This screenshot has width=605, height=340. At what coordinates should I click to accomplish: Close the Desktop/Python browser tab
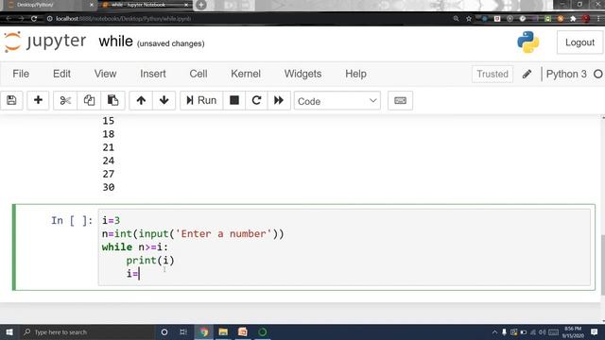pos(92,5)
